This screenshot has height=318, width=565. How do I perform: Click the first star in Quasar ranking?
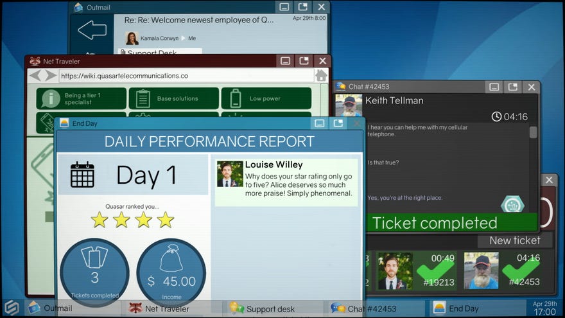100,220
